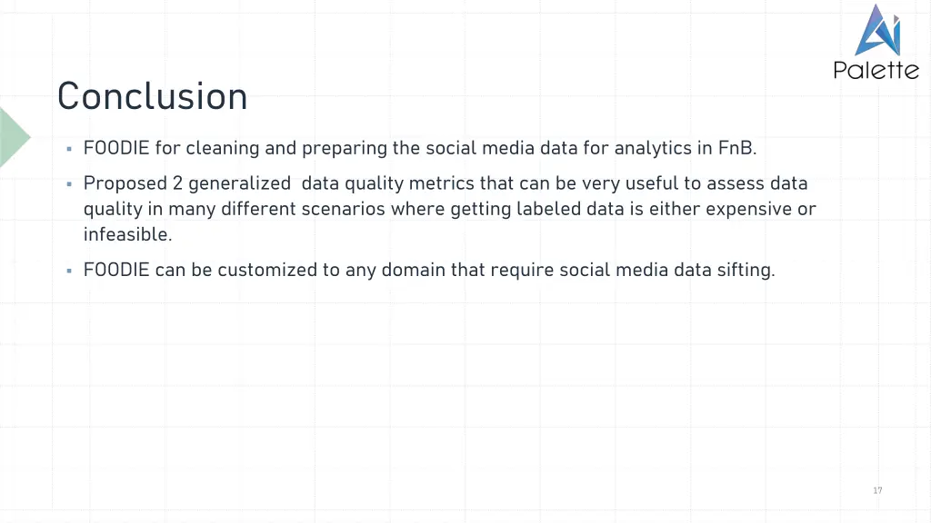The height and width of the screenshot is (523, 931).
Task: Click the Palette triangular logo icon
Action: tap(878, 30)
